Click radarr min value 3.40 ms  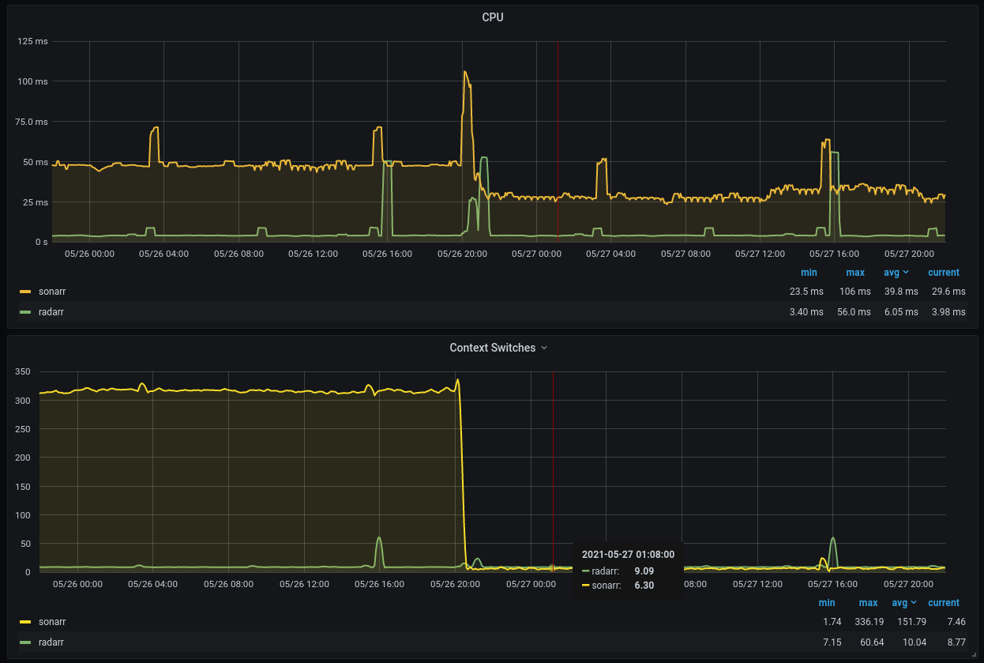click(806, 312)
